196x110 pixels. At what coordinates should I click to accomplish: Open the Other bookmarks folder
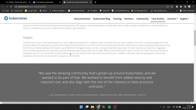[x=187, y=11]
